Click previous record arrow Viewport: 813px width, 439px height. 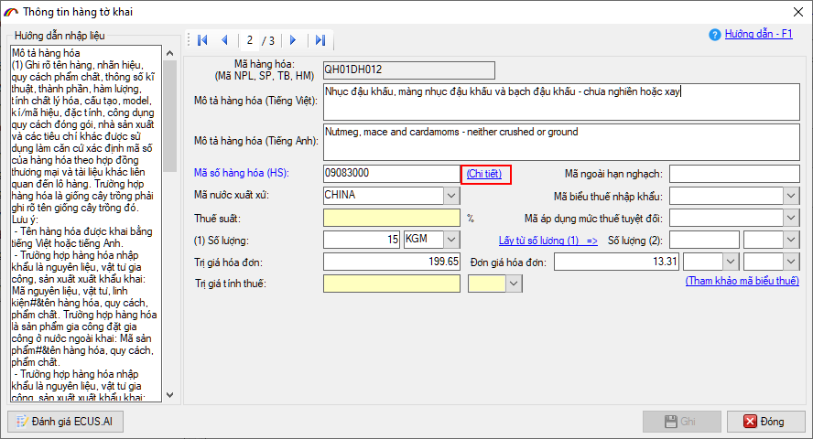(x=225, y=40)
